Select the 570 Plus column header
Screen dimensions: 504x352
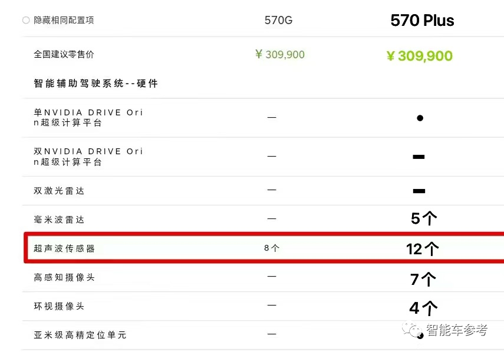click(422, 21)
